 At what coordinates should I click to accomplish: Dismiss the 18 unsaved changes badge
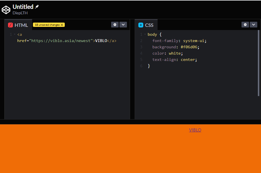[x=62, y=25]
